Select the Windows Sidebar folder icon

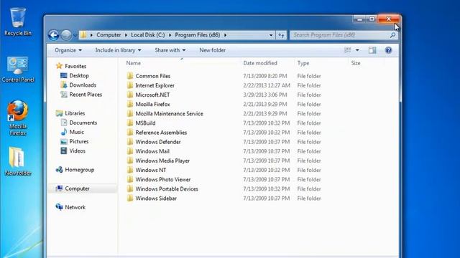click(x=130, y=198)
